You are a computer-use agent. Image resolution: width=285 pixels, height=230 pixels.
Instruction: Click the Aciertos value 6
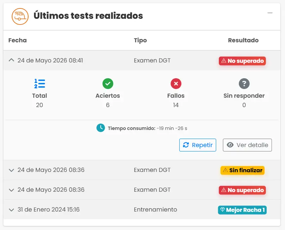[x=108, y=105]
